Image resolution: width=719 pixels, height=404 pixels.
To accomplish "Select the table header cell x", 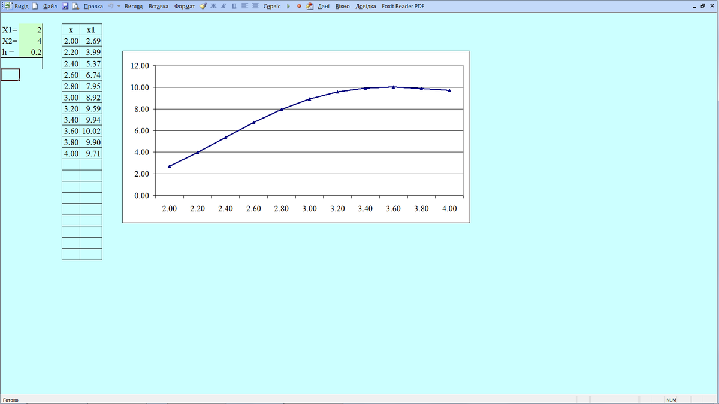I will click(x=71, y=29).
